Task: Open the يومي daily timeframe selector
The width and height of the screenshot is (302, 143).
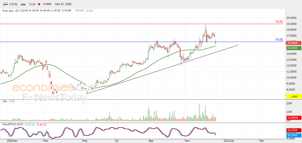Action: (x=24, y=4)
